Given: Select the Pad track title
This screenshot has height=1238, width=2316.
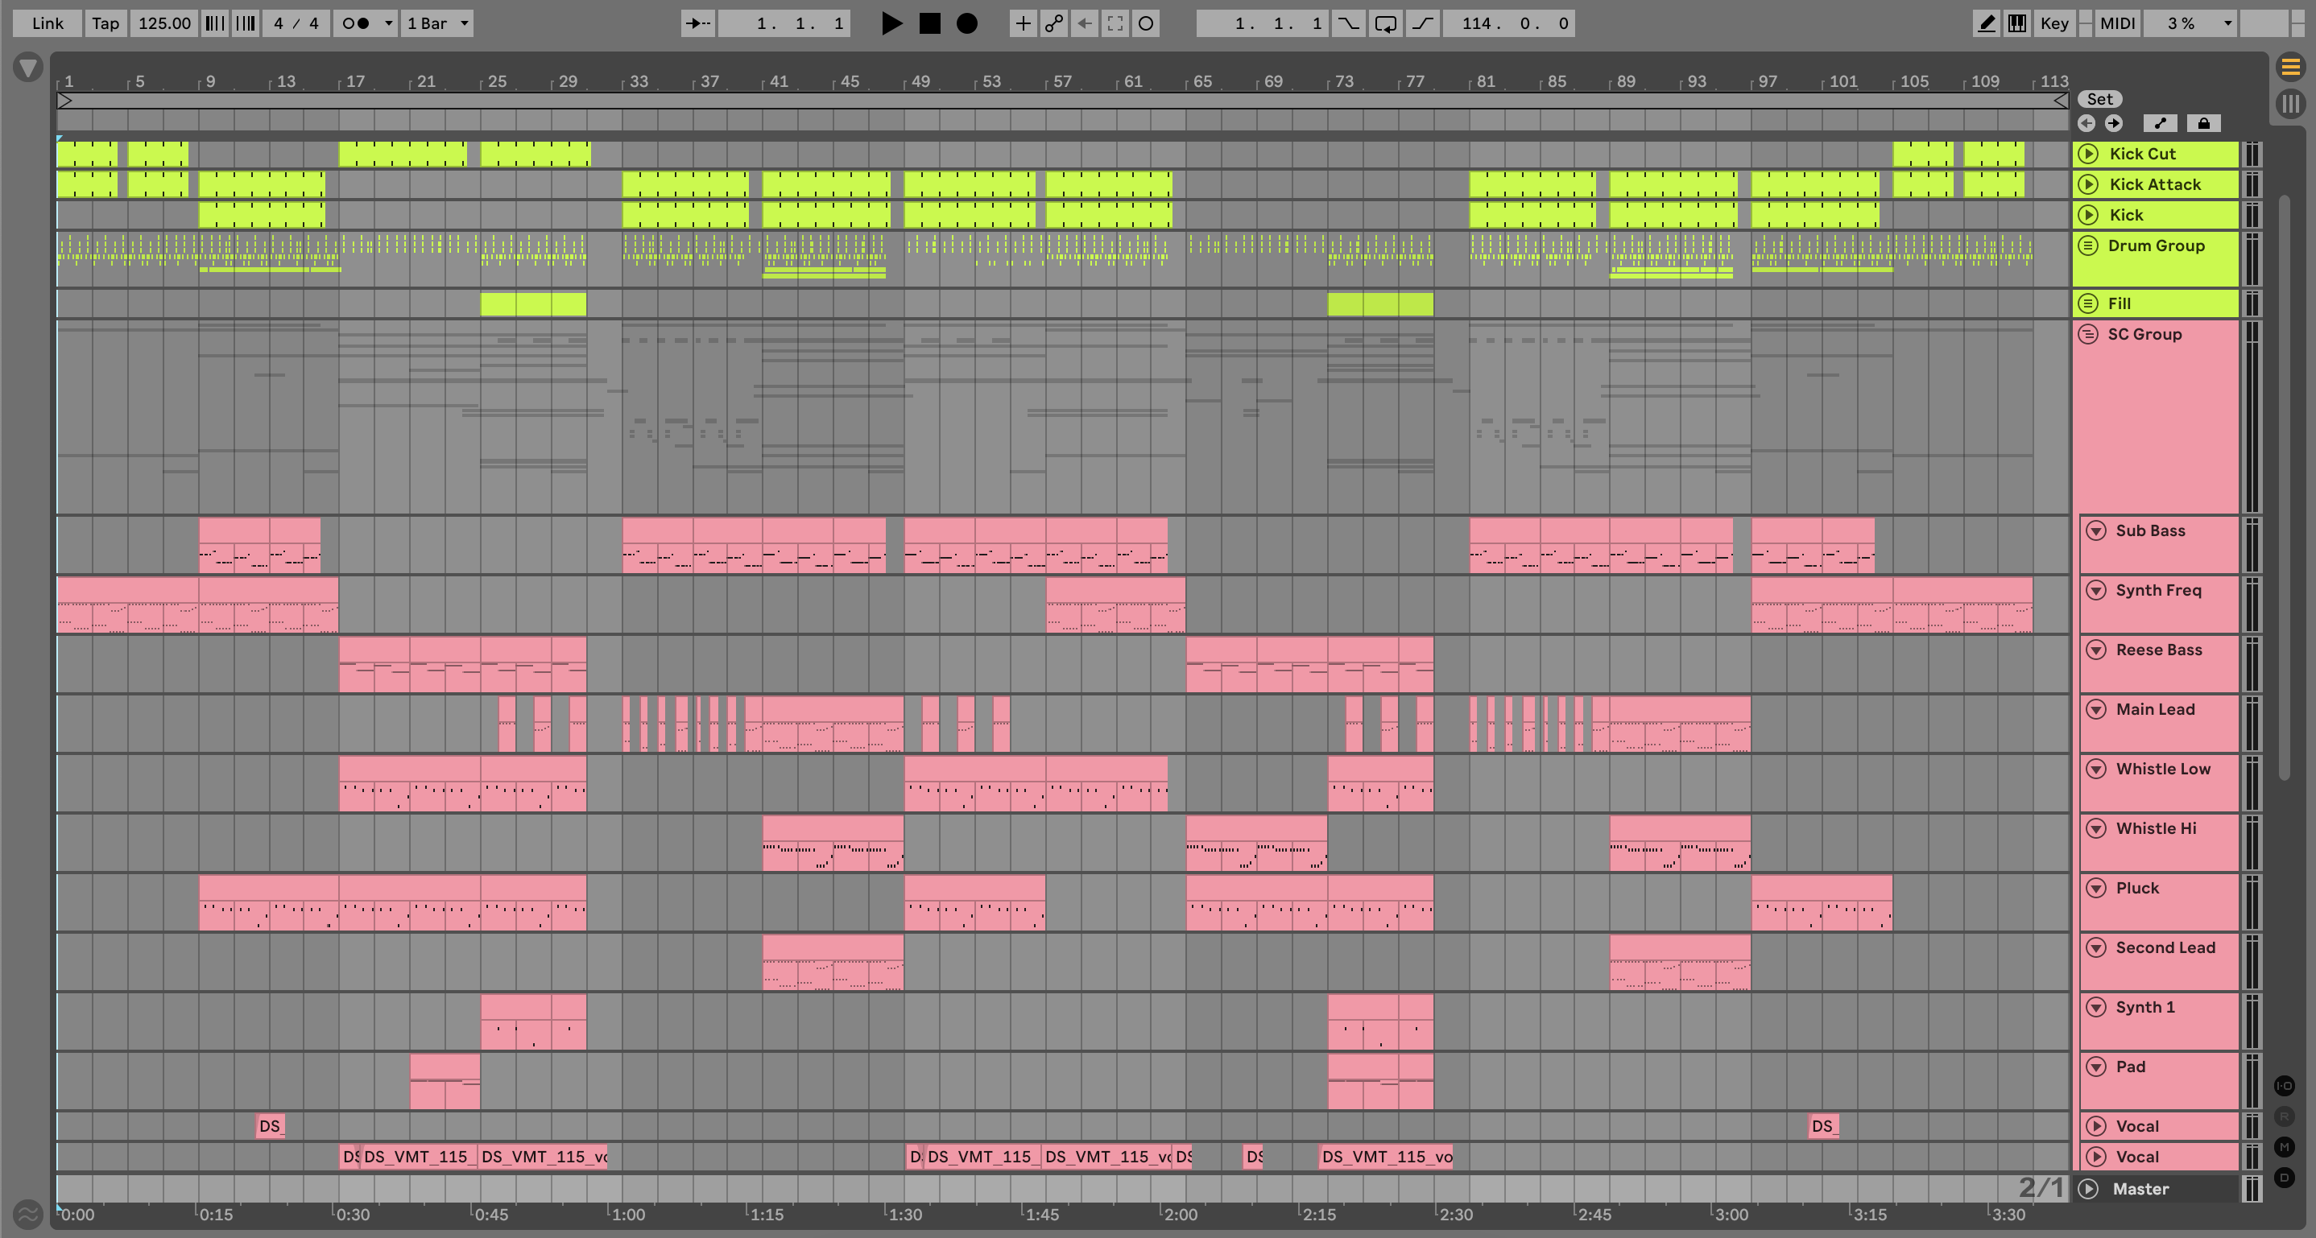Looking at the screenshot, I should [2130, 1067].
